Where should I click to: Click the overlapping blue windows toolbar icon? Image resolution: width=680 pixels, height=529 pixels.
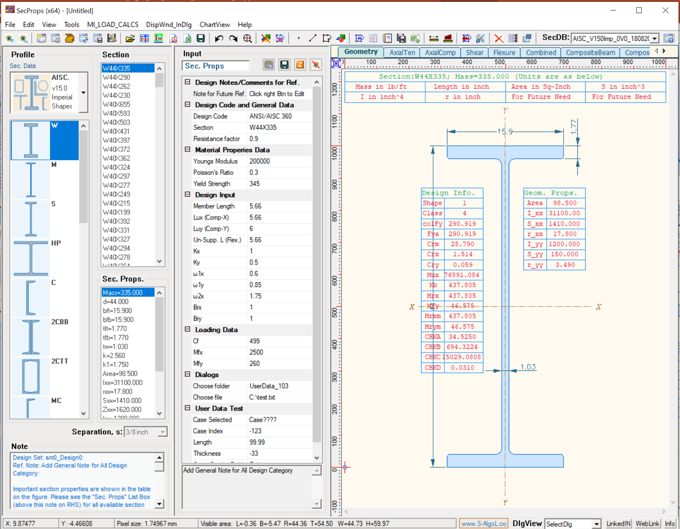pos(527,38)
